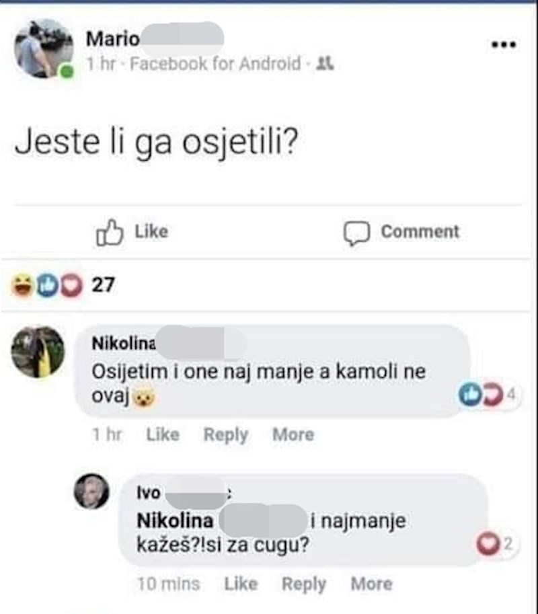Image resolution: width=538 pixels, height=614 pixels.
Task: Open Nikolina's profile picture
Action: (38, 352)
